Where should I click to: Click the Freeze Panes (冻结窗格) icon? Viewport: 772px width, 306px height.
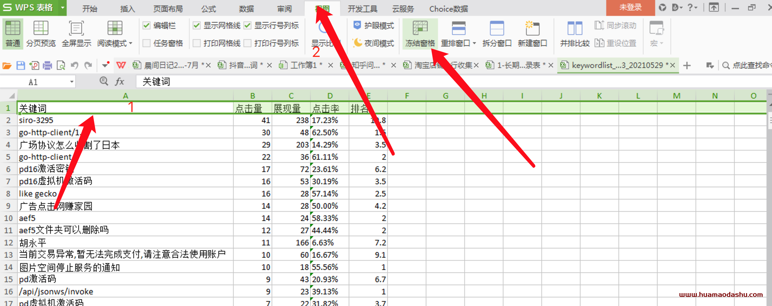click(x=420, y=28)
